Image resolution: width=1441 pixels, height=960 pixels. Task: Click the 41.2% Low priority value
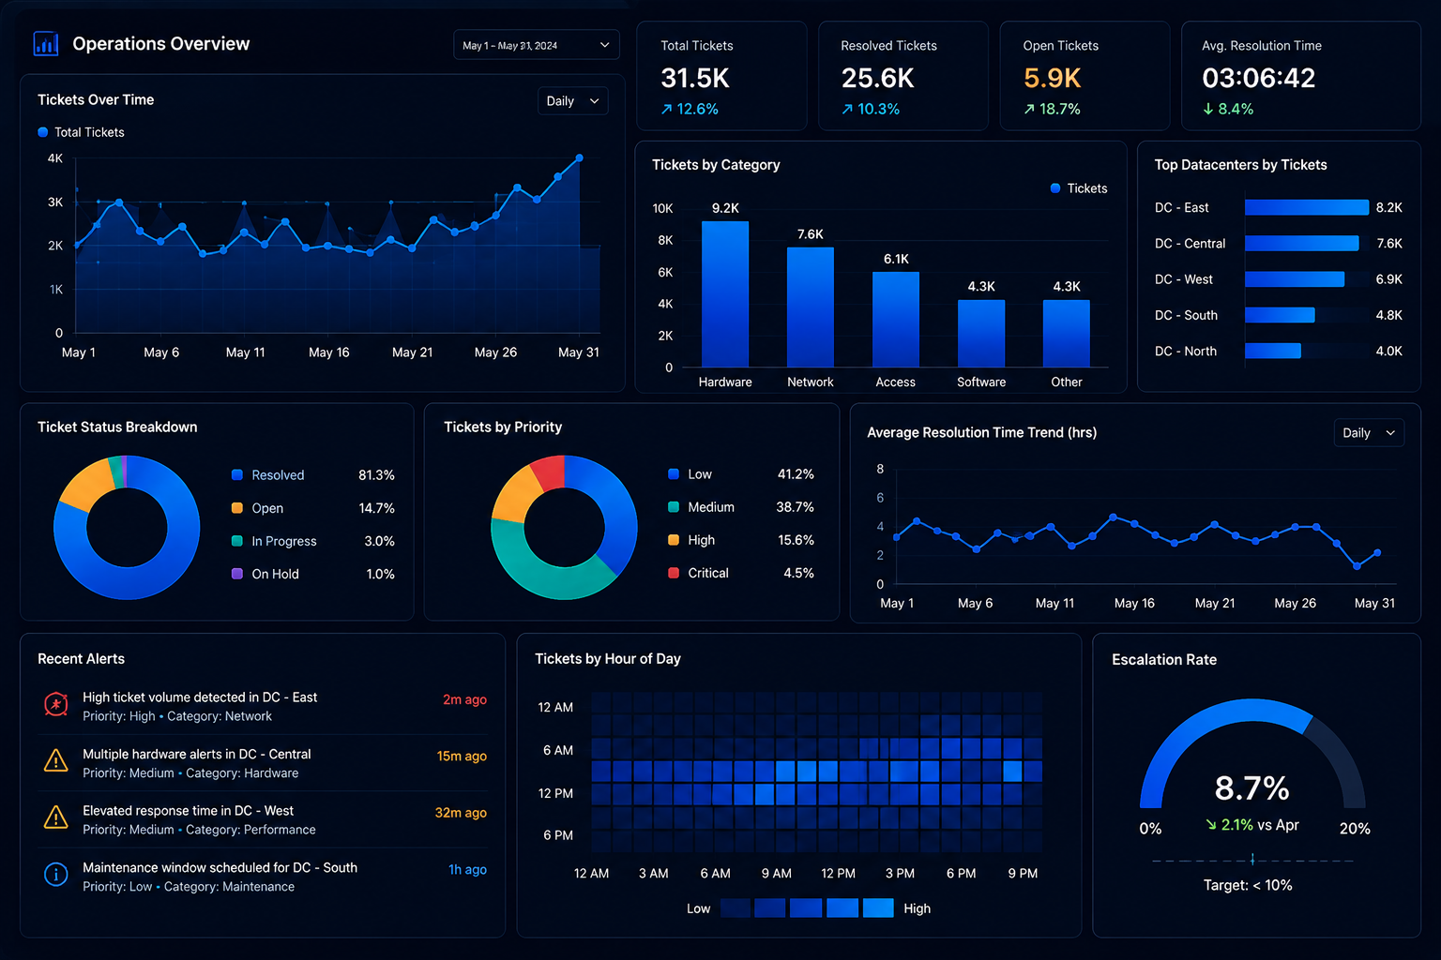796,474
